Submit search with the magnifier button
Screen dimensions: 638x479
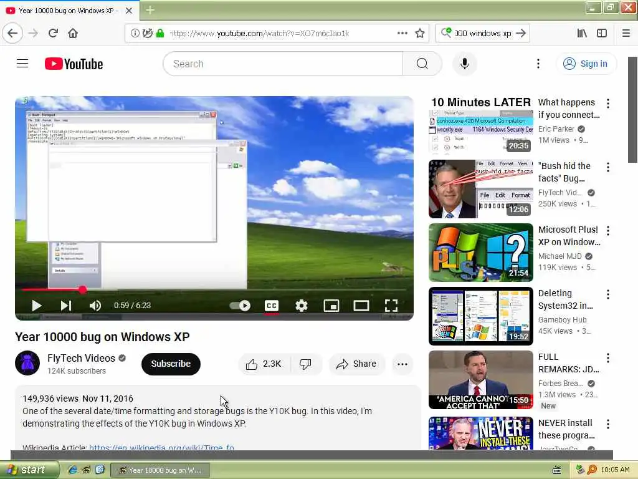pos(422,64)
